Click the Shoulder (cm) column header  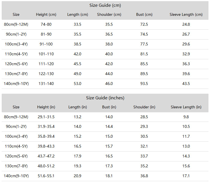[x=109, y=14]
